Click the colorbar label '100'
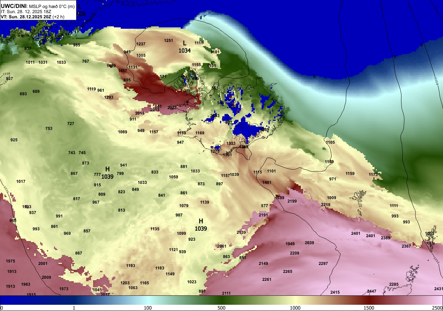Screen dimensions: 443x311 148,308
